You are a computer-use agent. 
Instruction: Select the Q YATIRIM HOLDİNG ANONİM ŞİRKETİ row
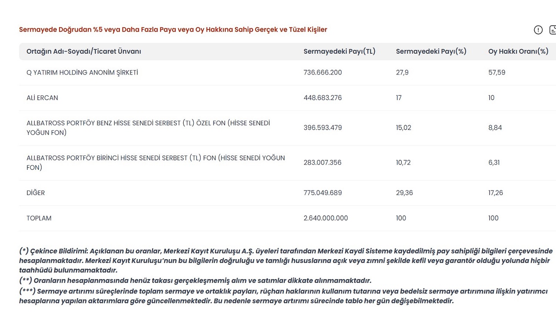(82, 72)
